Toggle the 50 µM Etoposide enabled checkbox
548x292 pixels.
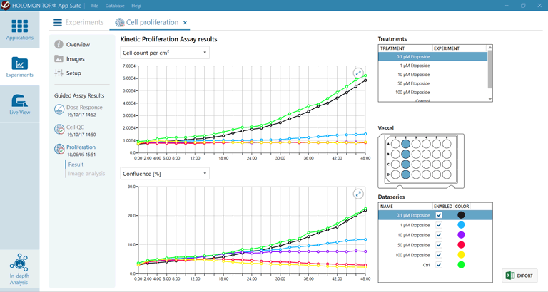point(439,245)
